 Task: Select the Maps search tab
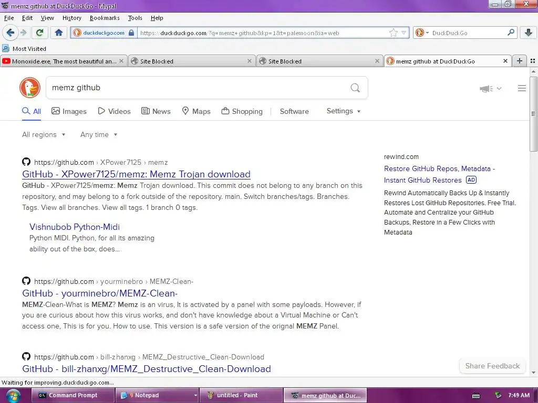tap(196, 111)
